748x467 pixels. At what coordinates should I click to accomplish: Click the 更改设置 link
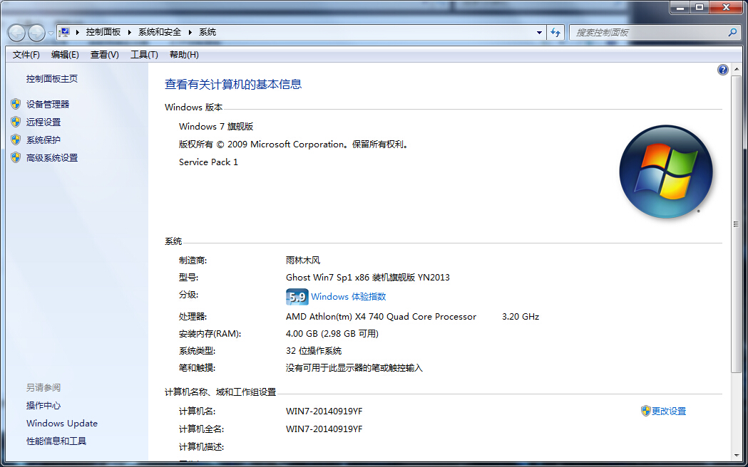point(668,411)
